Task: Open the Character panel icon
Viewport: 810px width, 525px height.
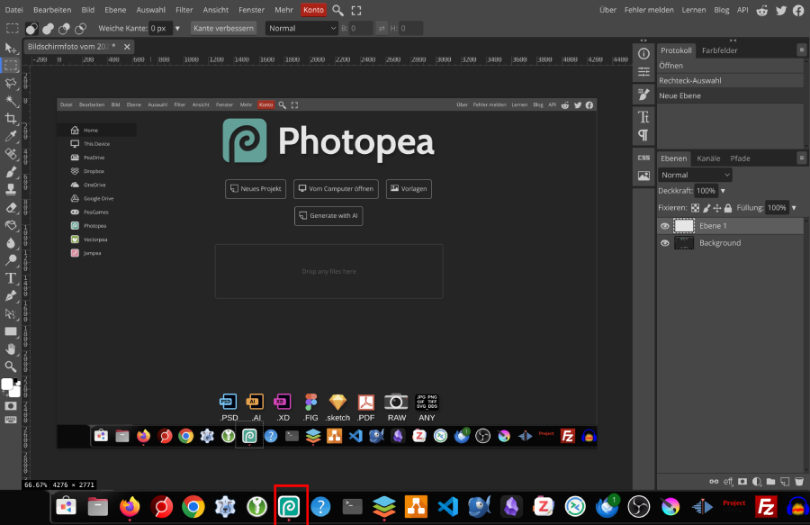Action: (643, 117)
